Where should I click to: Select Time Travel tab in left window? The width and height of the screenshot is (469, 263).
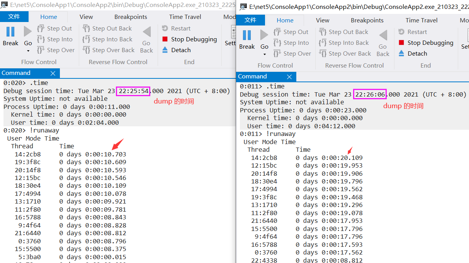(x=185, y=17)
